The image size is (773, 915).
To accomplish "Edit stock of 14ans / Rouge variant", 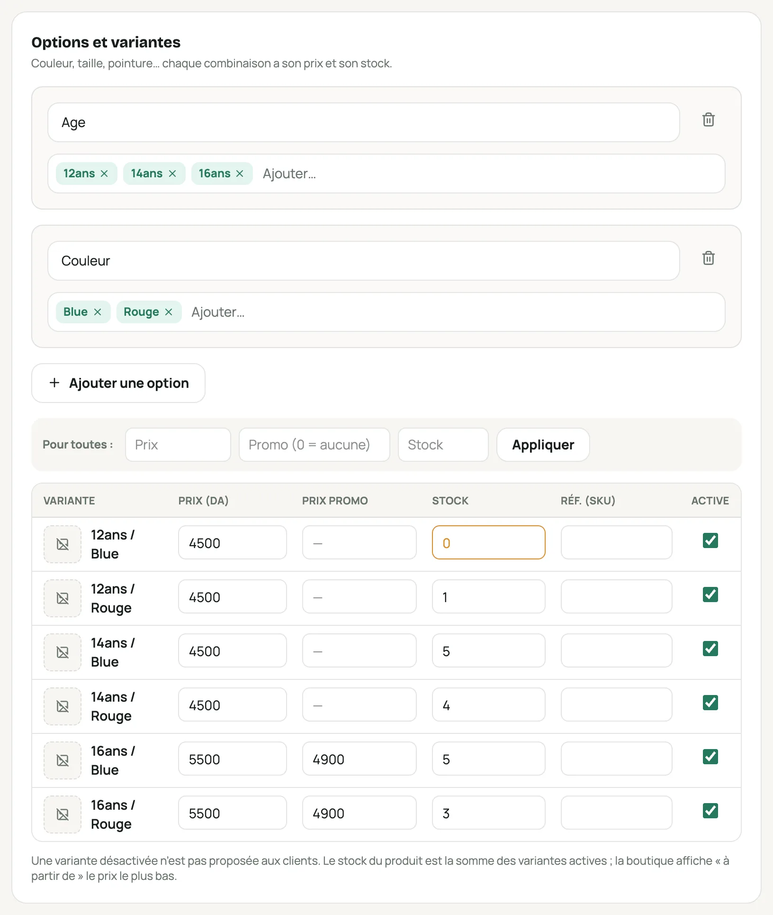I will point(489,705).
